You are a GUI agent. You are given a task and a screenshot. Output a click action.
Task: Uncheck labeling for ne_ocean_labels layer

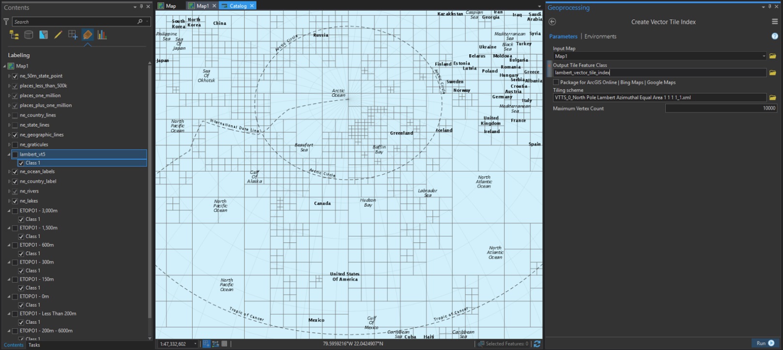pos(15,171)
